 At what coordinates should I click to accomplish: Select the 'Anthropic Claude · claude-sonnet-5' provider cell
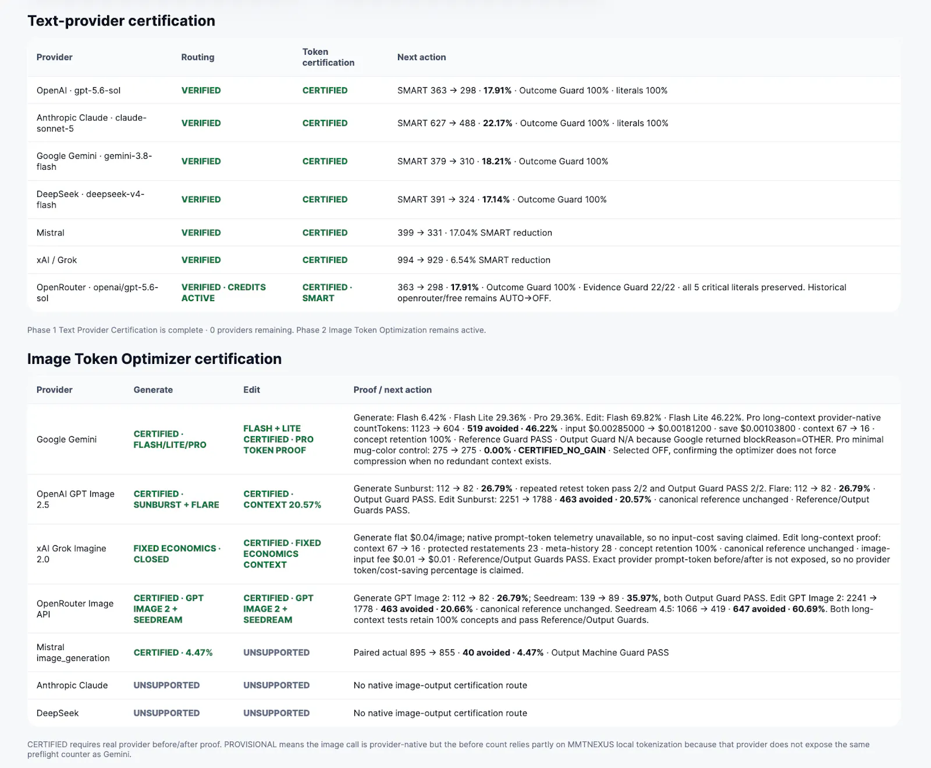[x=91, y=123]
